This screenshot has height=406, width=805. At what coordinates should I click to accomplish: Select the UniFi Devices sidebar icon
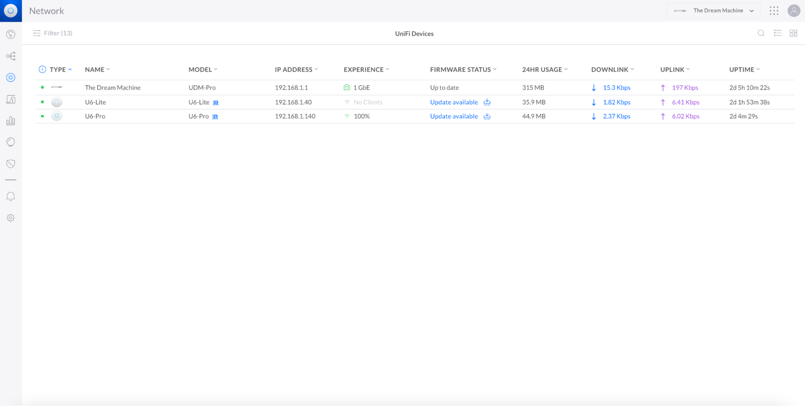click(x=11, y=77)
